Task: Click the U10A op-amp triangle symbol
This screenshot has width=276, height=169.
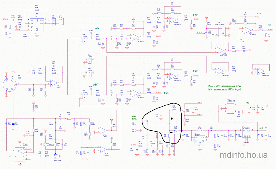Action: (x=135, y=37)
